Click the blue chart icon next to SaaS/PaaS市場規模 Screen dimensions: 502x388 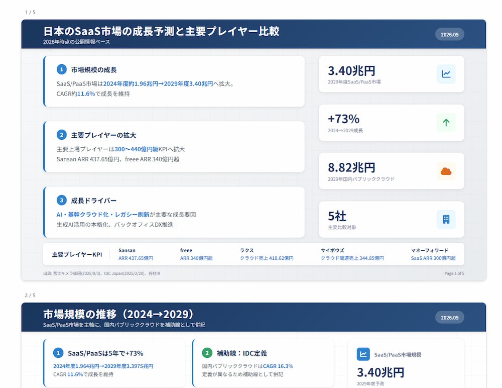coord(363,354)
